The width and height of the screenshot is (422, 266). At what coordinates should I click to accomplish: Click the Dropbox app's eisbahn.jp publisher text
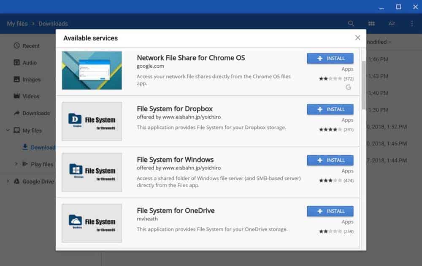(x=179, y=117)
